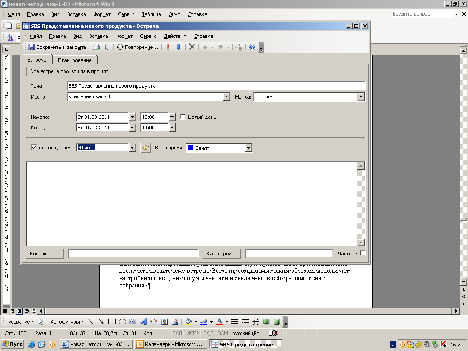Select the Select Objects arrow tool

[x=41, y=322]
